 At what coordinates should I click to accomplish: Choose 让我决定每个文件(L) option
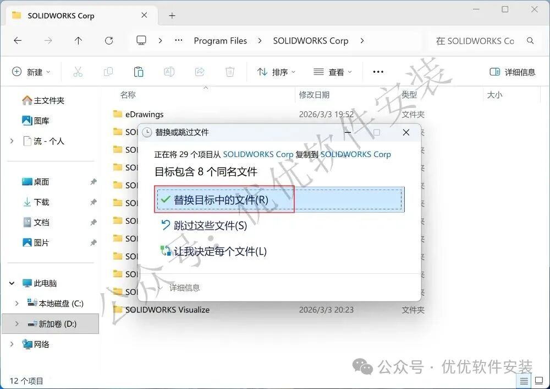click(213, 251)
